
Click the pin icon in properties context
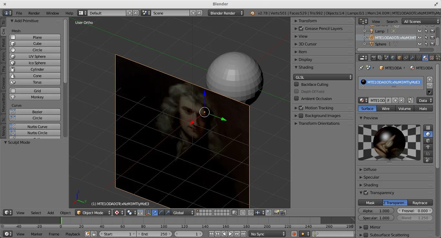click(361, 68)
